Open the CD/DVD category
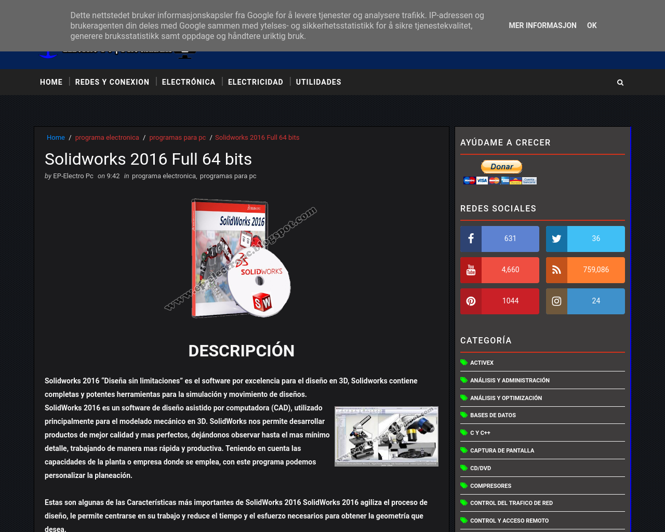 (481, 468)
